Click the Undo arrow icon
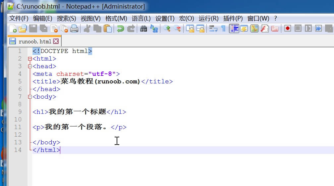 click(120, 29)
